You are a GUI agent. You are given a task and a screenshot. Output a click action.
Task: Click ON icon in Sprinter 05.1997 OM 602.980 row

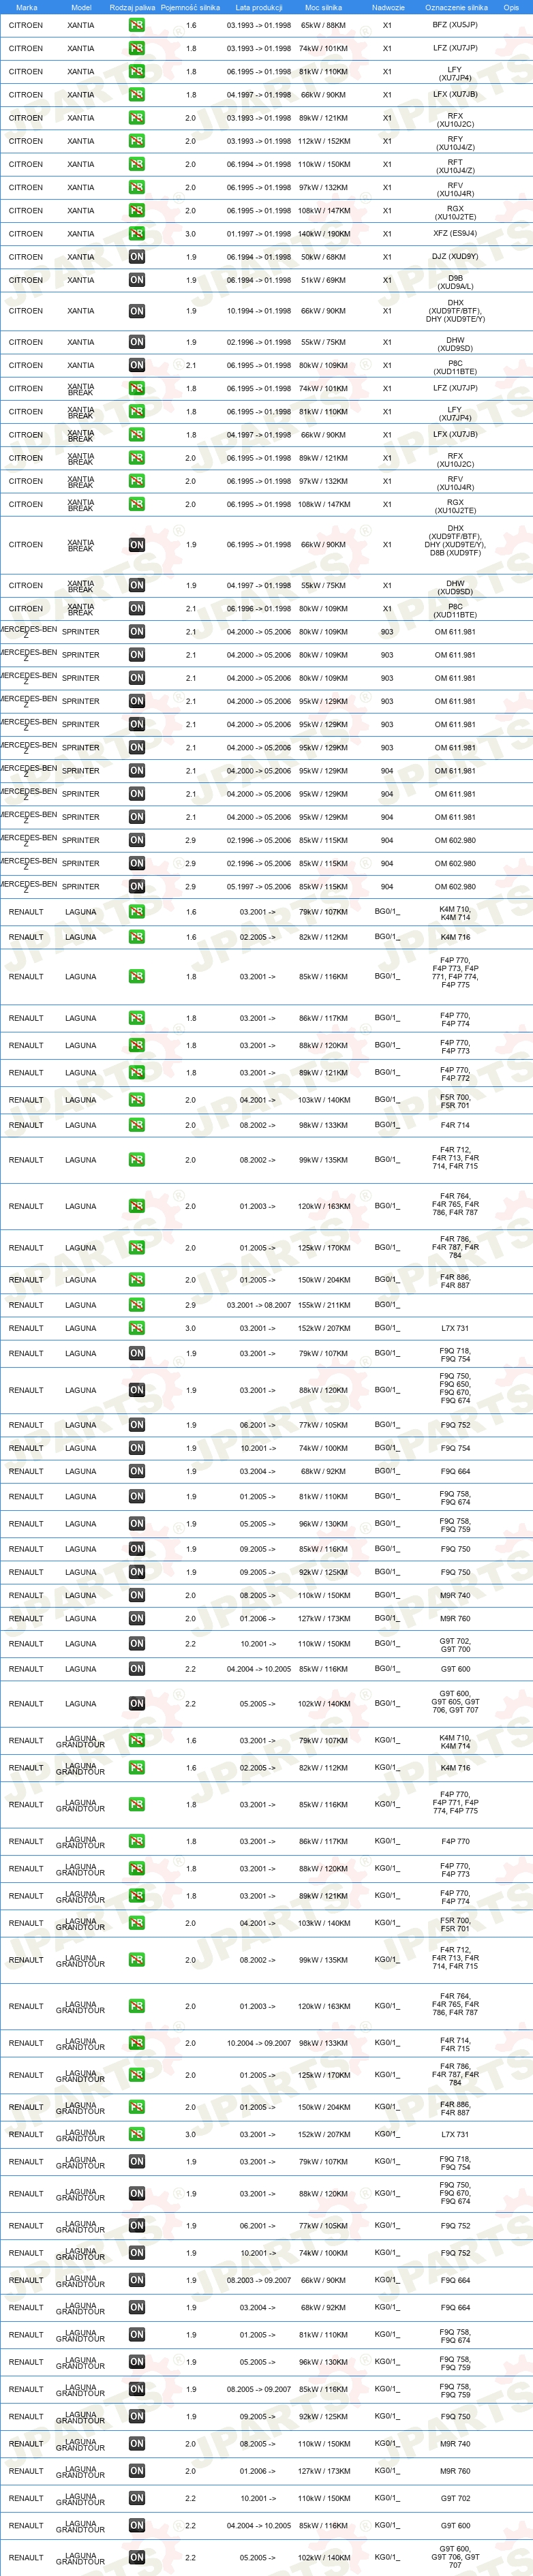(136, 886)
